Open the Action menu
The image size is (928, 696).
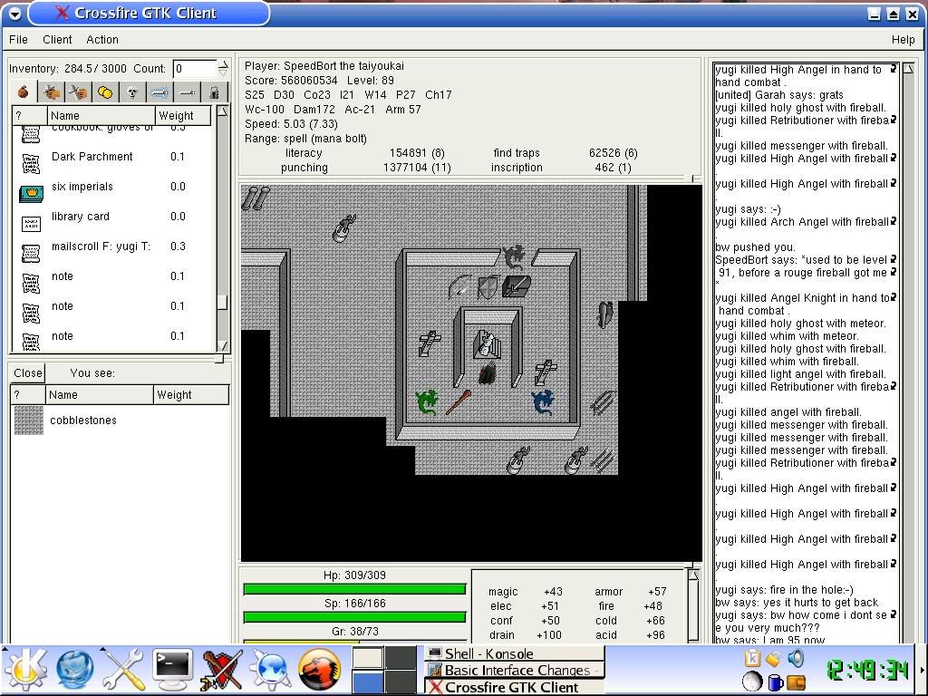[x=102, y=40]
